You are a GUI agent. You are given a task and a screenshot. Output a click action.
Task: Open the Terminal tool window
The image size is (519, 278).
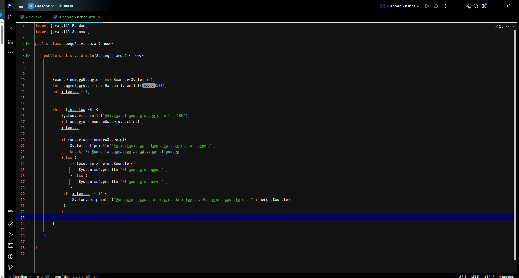point(11,246)
